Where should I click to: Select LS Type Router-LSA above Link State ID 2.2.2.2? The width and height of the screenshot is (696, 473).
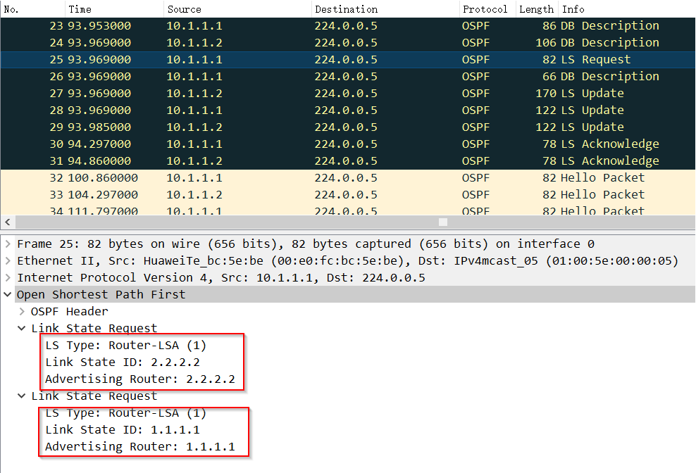point(125,345)
